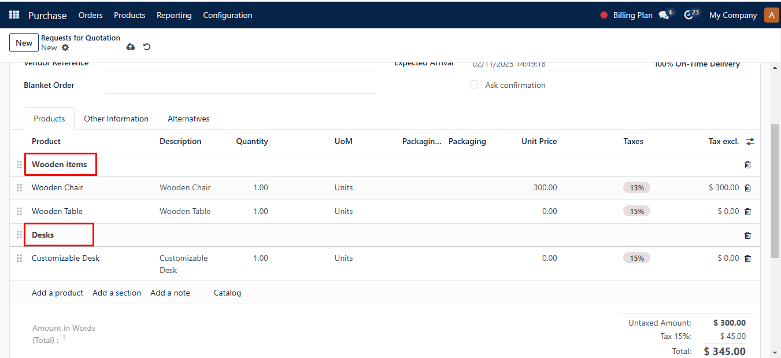Delete the Wooden Chair line with trash icon

click(747, 188)
